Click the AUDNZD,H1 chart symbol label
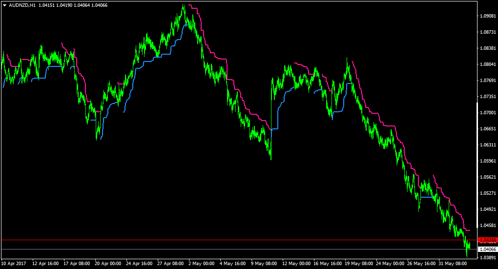The image size is (498, 269). pyautogui.click(x=22, y=5)
